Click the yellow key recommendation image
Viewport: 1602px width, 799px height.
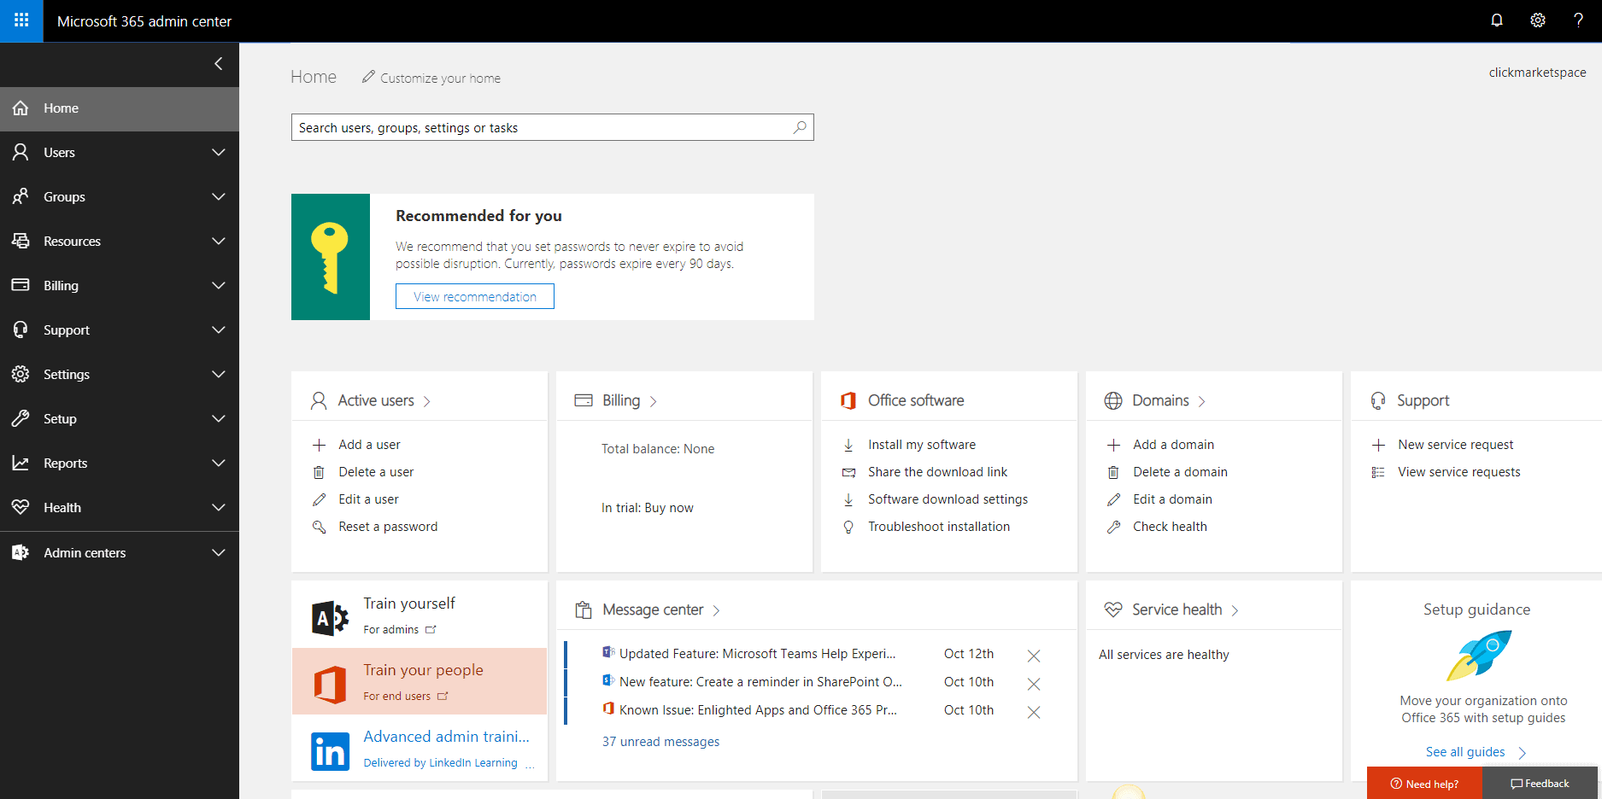(x=331, y=257)
